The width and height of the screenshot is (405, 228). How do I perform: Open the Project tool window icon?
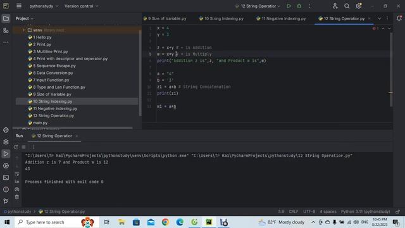point(6,18)
